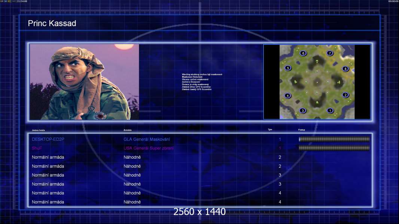Click start position 3 marker on minimap

302,111
